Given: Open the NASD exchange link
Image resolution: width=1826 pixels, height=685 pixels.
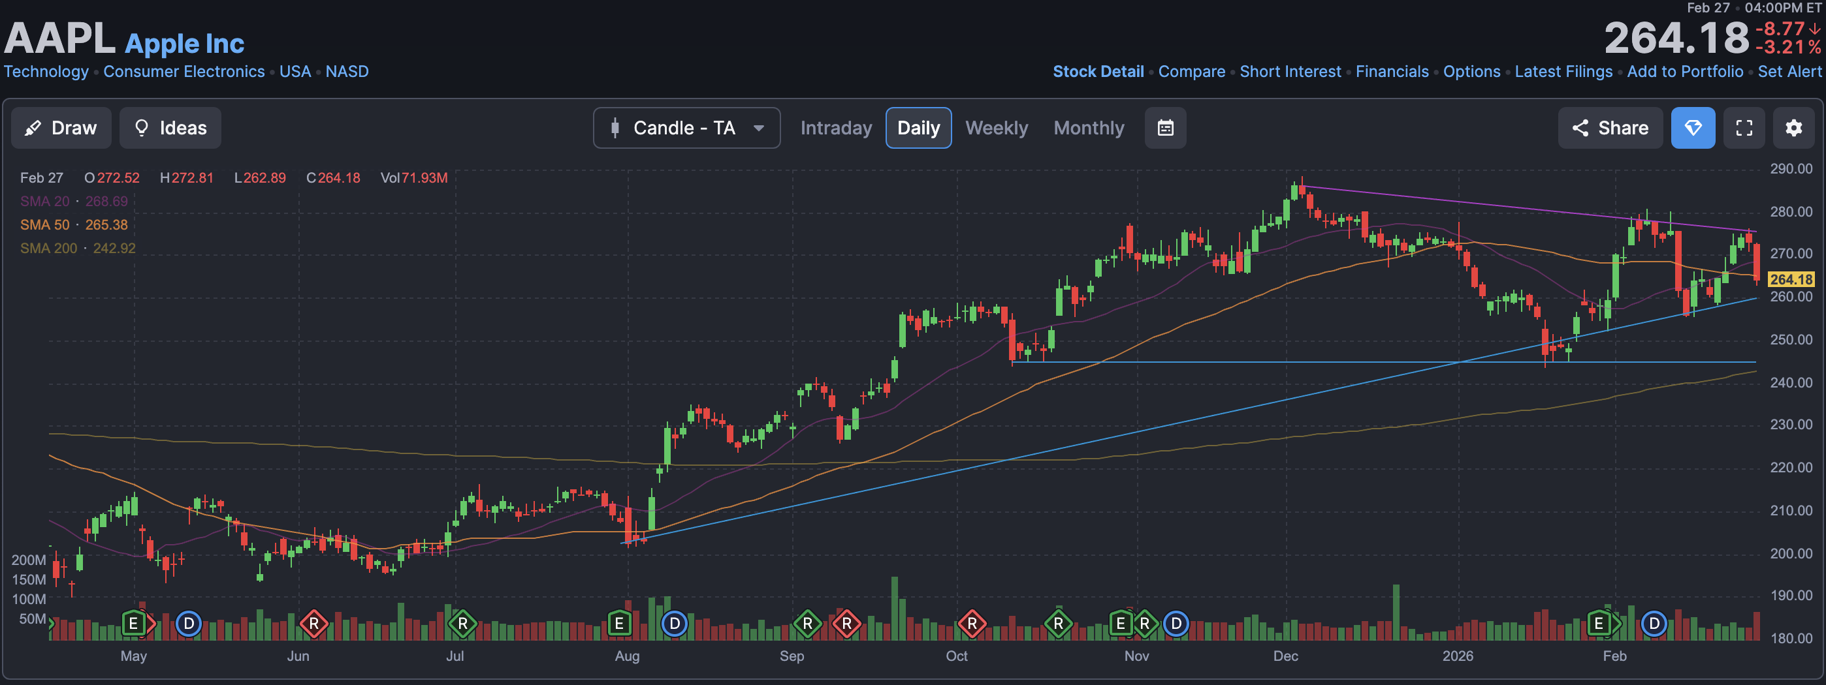Looking at the screenshot, I should pos(347,72).
